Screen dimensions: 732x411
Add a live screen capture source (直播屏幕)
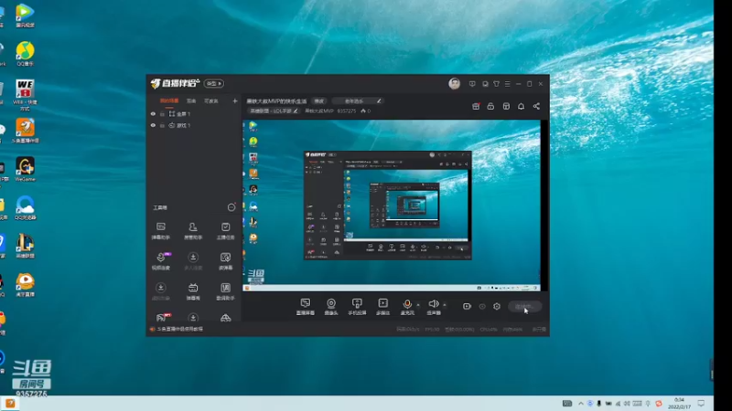click(x=306, y=307)
